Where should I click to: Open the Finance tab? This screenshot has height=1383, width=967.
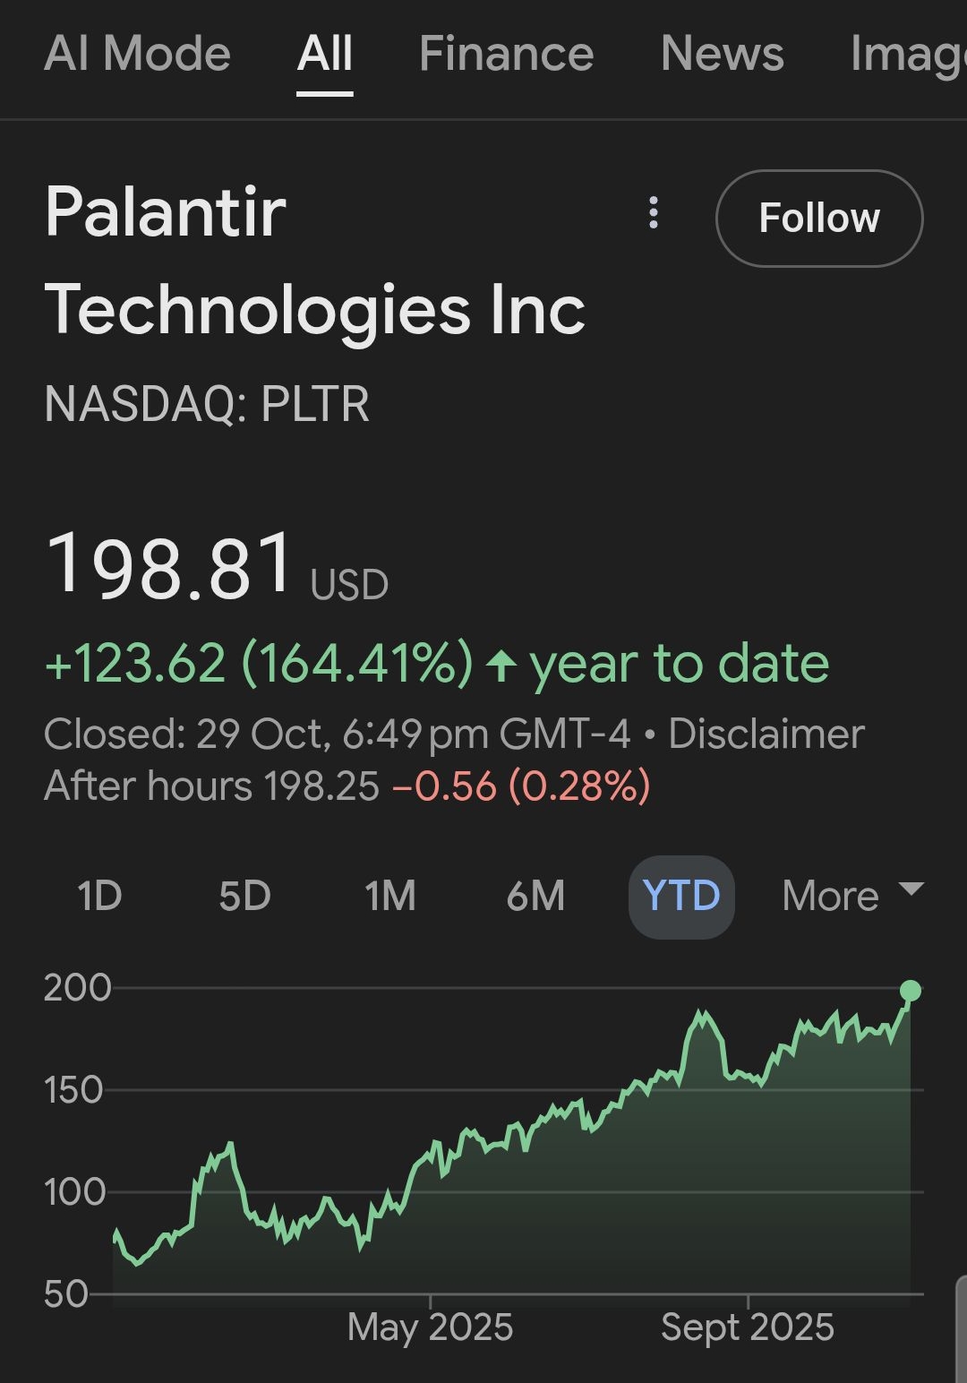pos(506,54)
